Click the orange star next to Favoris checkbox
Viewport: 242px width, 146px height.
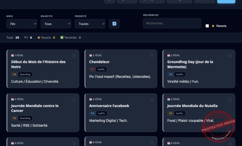(213, 26)
